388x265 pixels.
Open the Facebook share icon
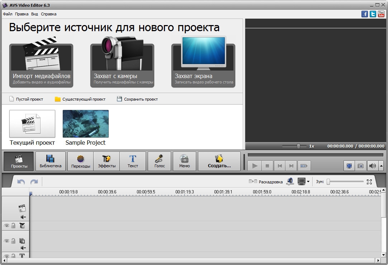[364, 14]
